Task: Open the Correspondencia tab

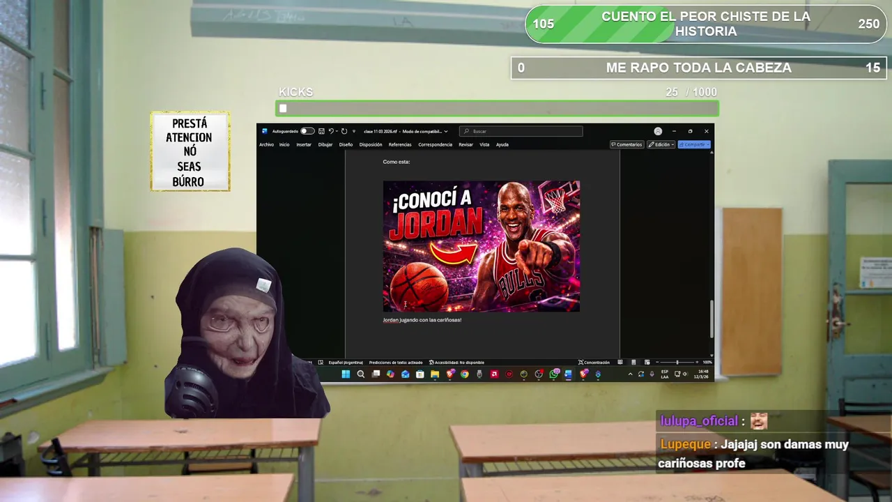Action: (x=435, y=144)
